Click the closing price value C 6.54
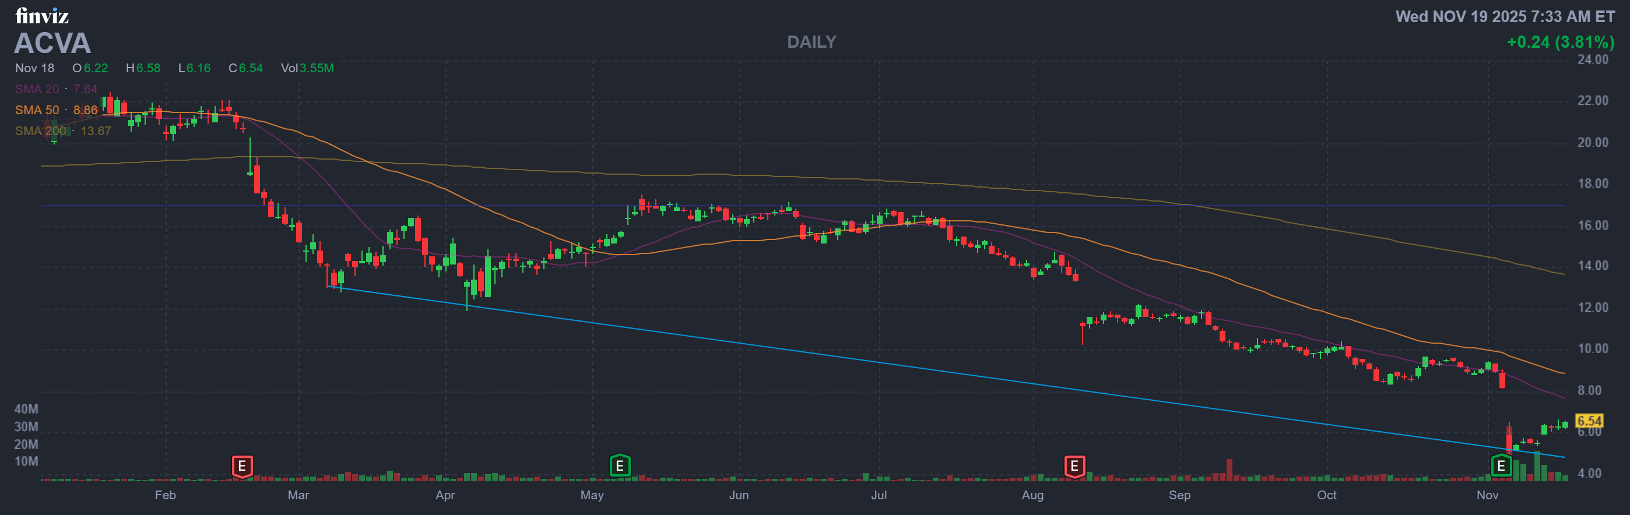1630x515 pixels. 245,68
